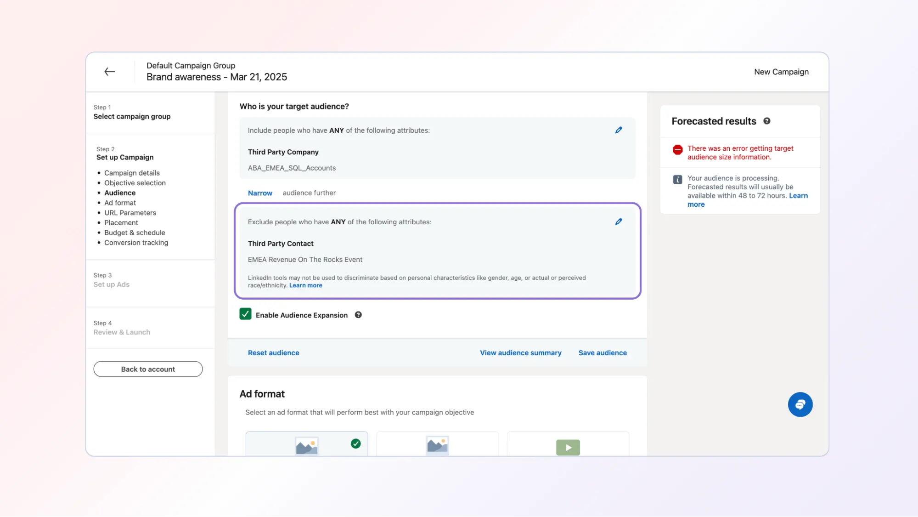Click the audience processing info icon
The width and height of the screenshot is (918, 517).
click(x=677, y=180)
